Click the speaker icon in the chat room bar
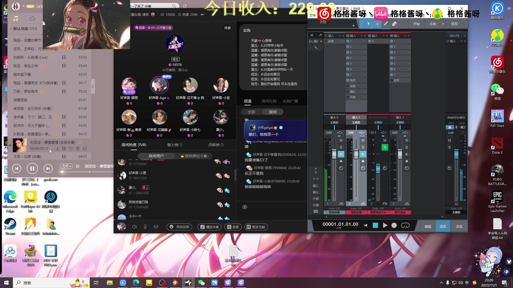This screenshot has width=513, height=288. click(134, 227)
